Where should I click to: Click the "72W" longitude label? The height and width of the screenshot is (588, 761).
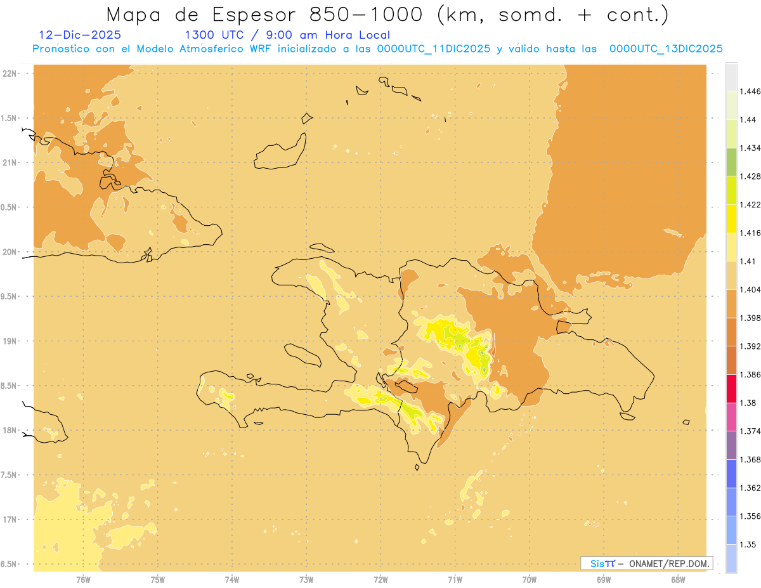point(380,579)
